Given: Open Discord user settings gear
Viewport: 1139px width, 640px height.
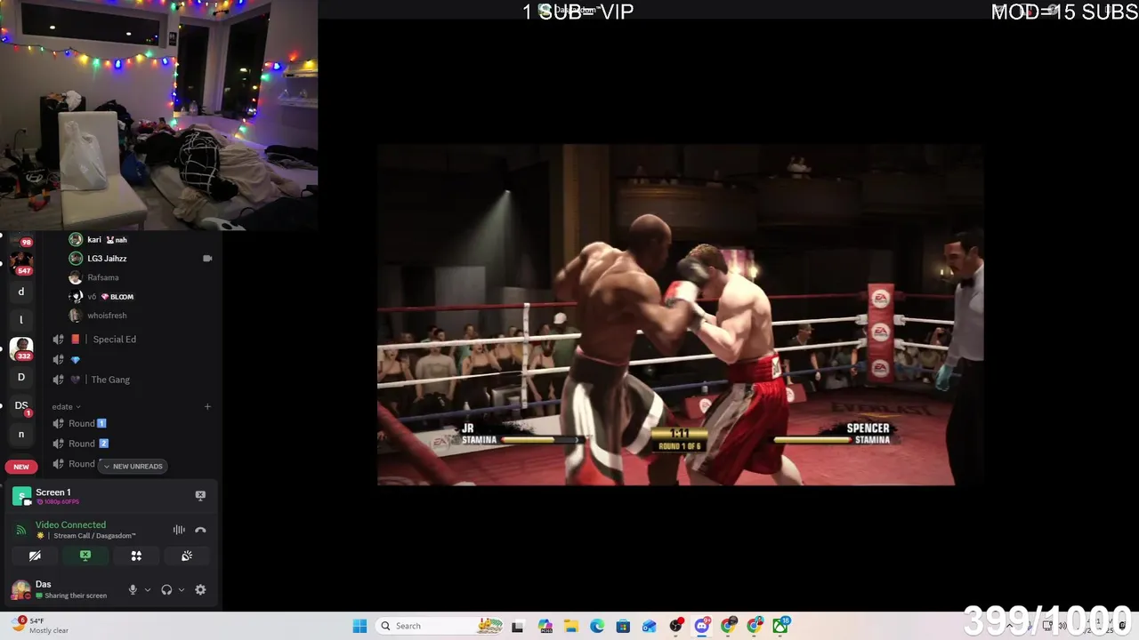Looking at the screenshot, I should [x=200, y=589].
